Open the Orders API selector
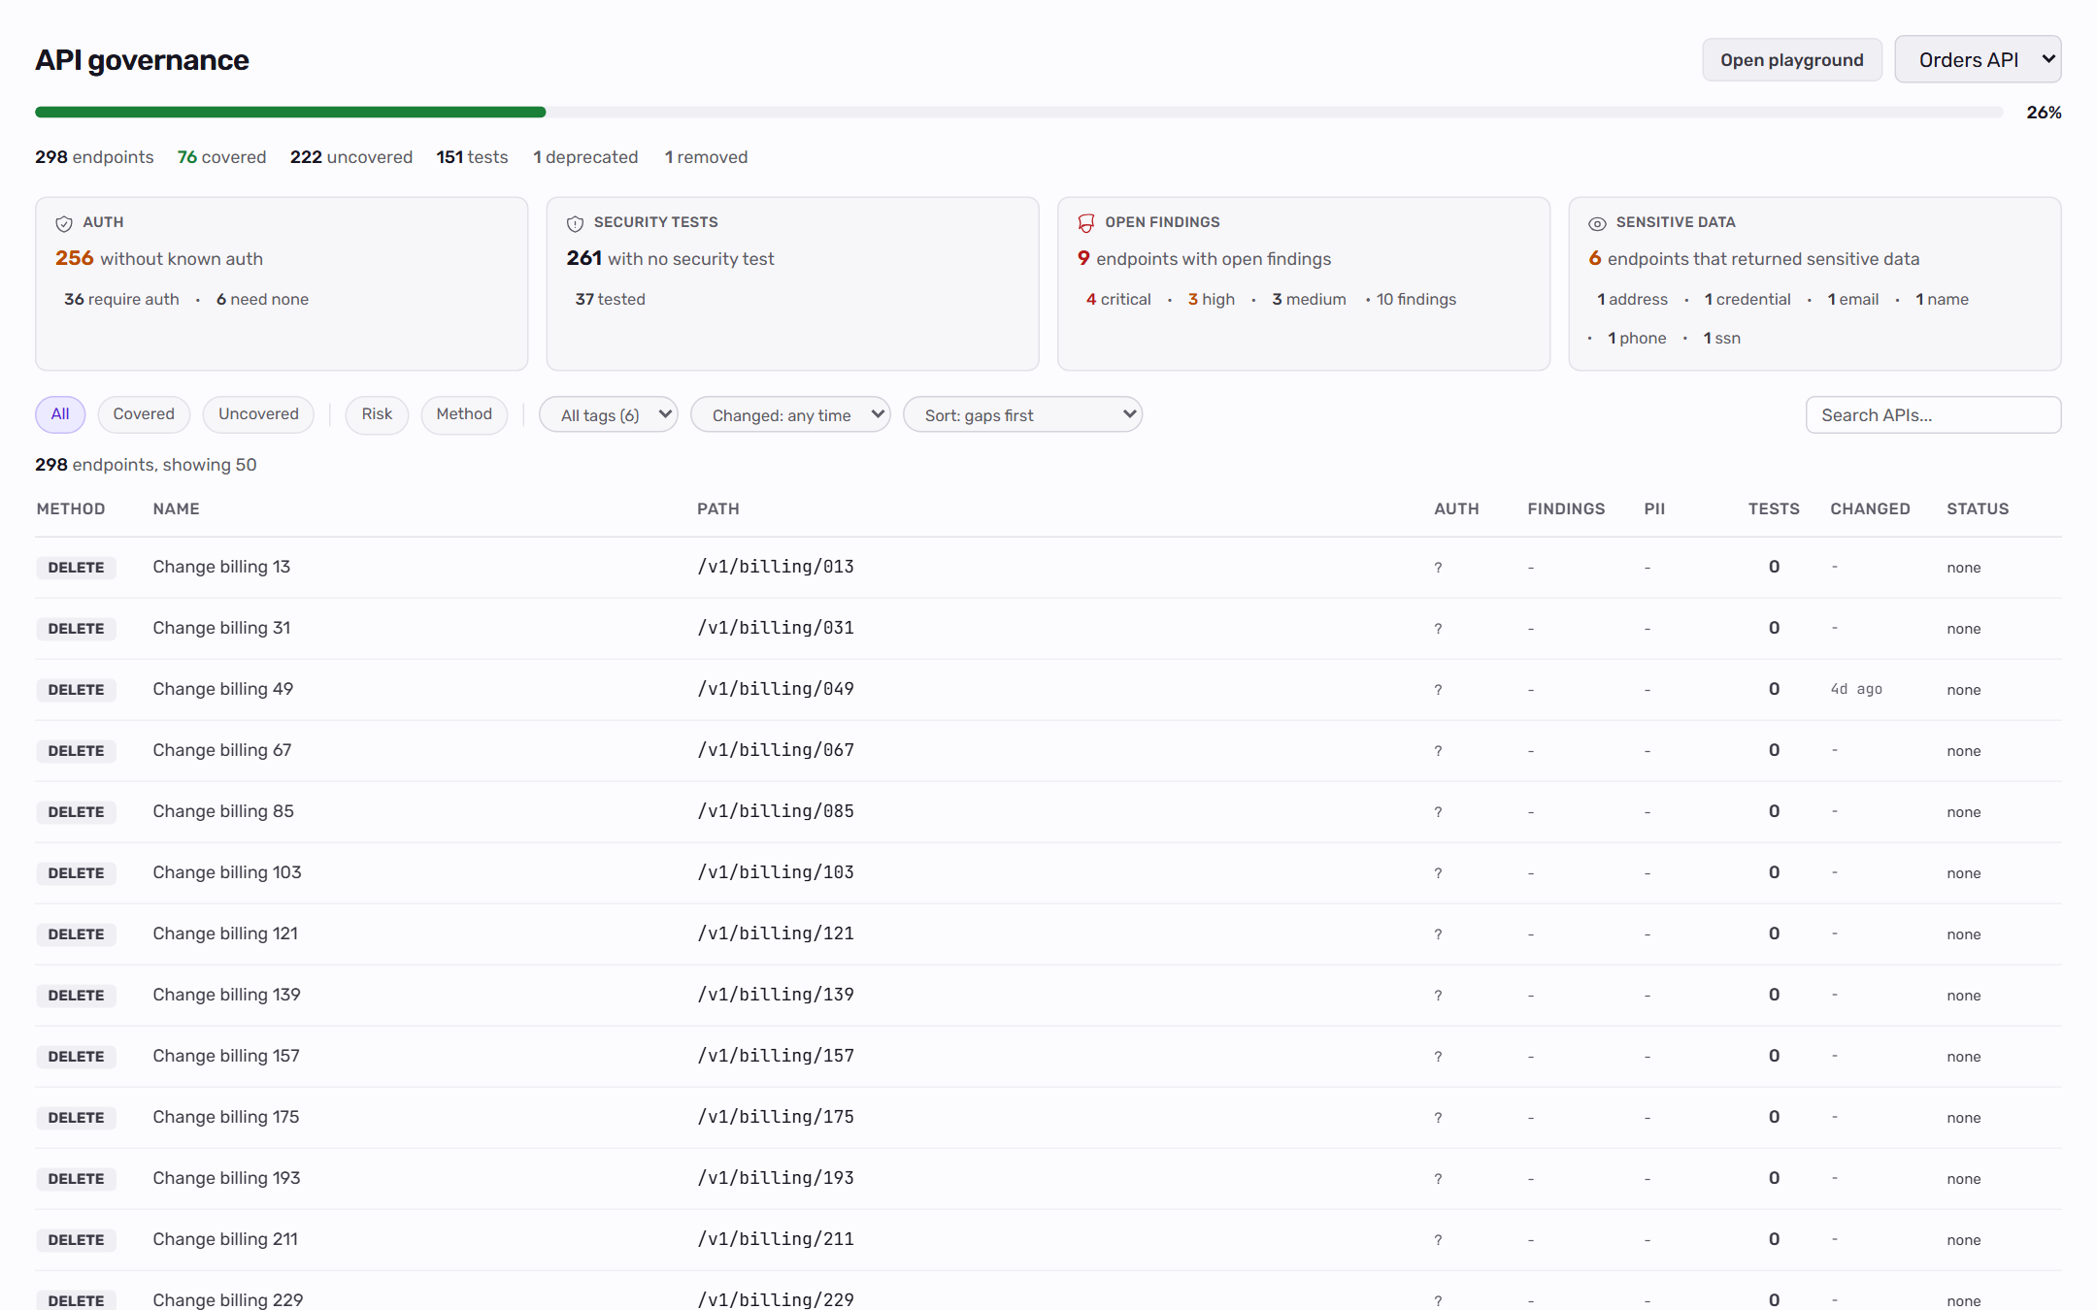2097x1310 pixels. pyautogui.click(x=1978, y=59)
